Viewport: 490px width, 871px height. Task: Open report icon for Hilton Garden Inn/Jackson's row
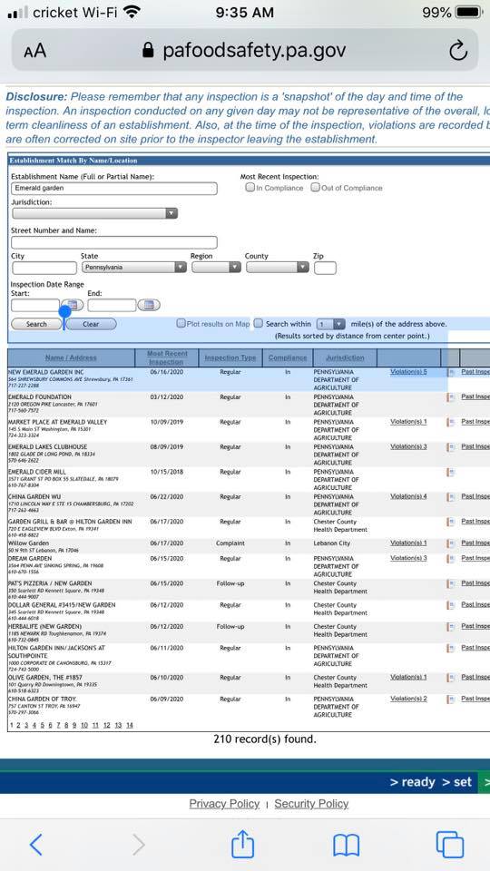tap(451, 648)
